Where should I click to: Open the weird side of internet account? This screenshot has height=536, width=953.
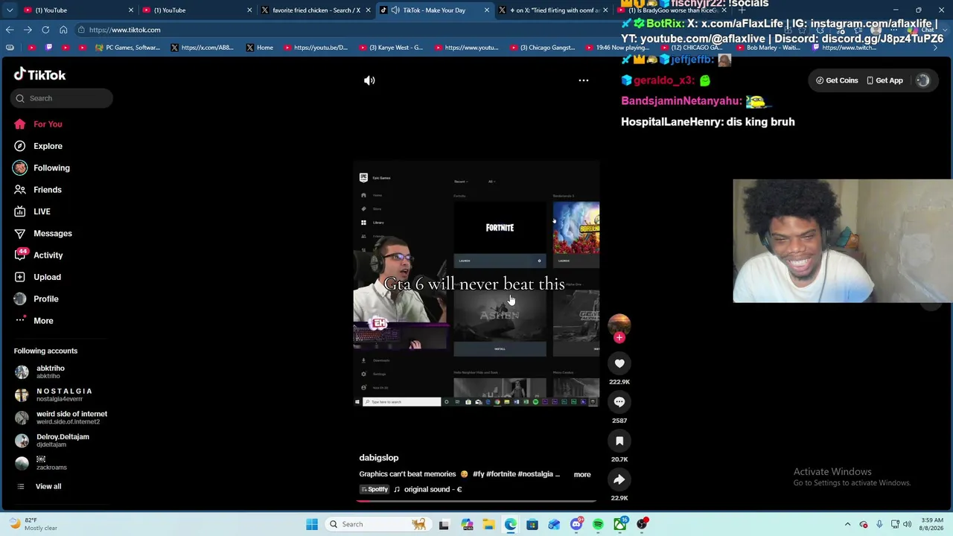tap(61, 418)
